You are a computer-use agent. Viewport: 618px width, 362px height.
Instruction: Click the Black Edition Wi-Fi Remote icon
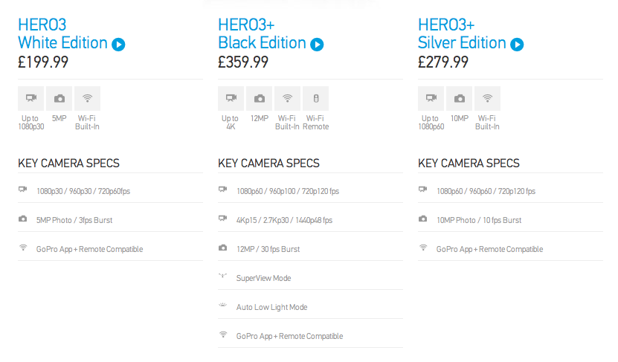[315, 99]
